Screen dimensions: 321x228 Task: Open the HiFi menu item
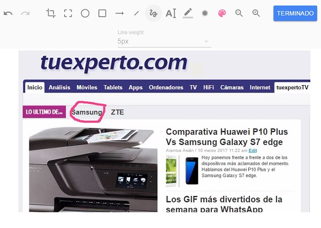(x=209, y=87)
